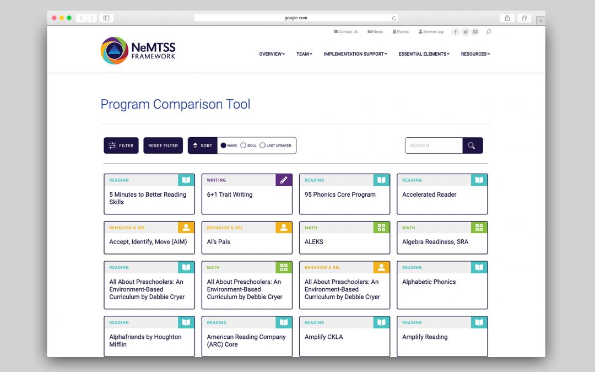Select the Skill sort radio button
This screenshot has width=595, height=372.
[244, 145]
